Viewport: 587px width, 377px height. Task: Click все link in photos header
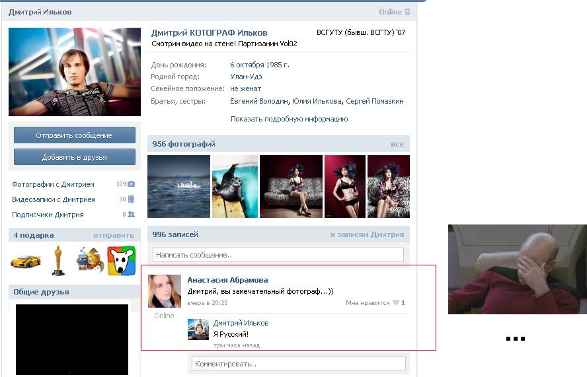coord(397,145)
